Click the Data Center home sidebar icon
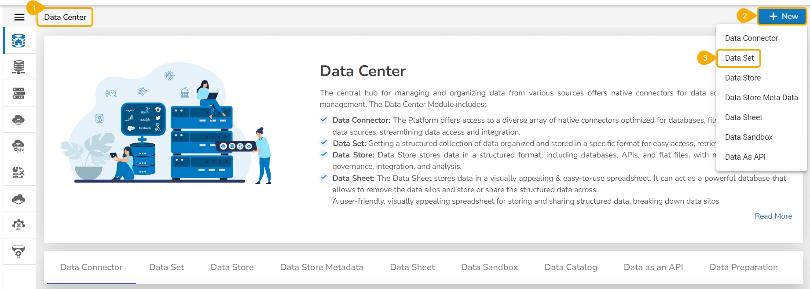The width and height of the screenshot is (810, 289). [18, 40]
